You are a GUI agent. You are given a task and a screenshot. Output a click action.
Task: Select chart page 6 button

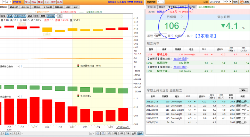coord(18,134)
